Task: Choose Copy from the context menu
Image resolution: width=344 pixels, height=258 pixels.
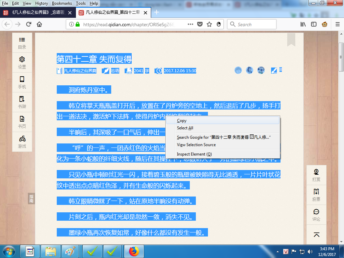Action: (182, 121)
